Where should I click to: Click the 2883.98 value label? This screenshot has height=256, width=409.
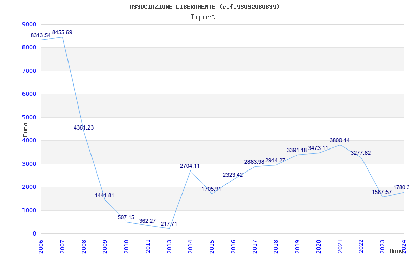coord(254,162)
